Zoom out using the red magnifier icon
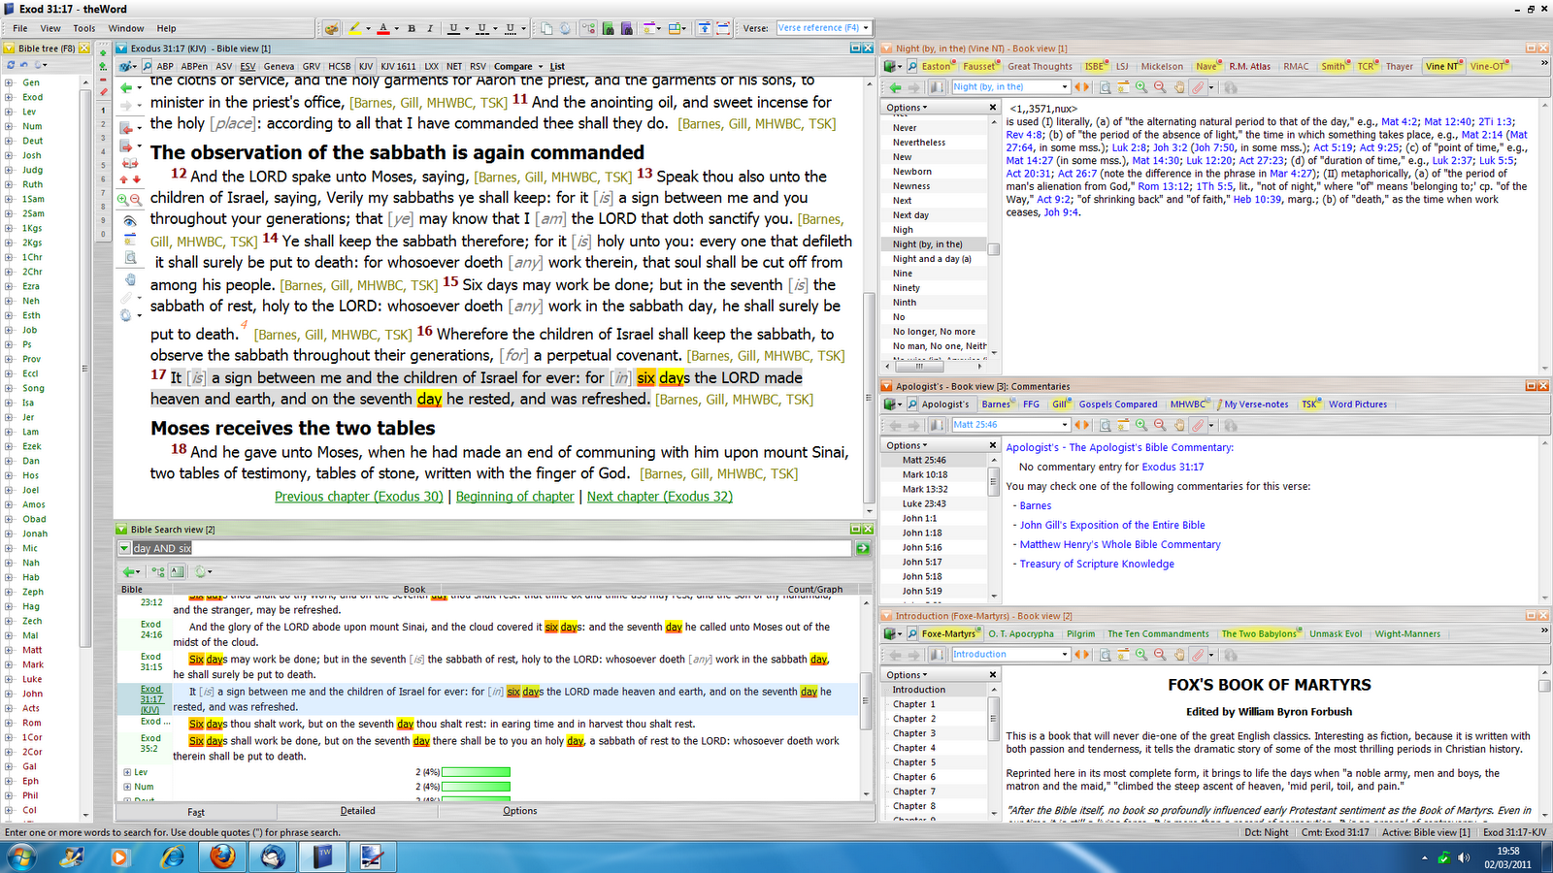 [x=1158, y=86]
